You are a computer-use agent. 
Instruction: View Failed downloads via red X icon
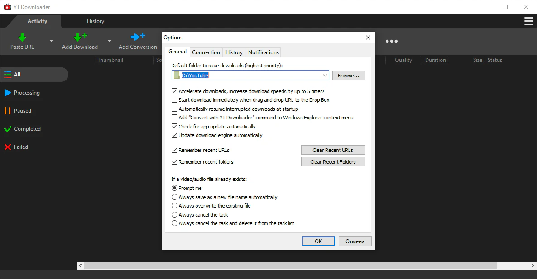[19, 147]
